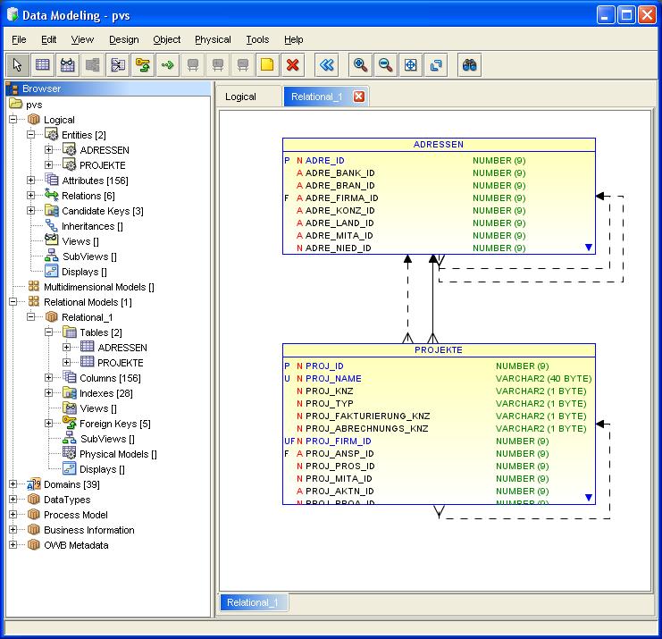The height and width of the screenshot is (639, 662).
Task: Click the blue double-arrow engineer icon
Action: click(326, 65)
